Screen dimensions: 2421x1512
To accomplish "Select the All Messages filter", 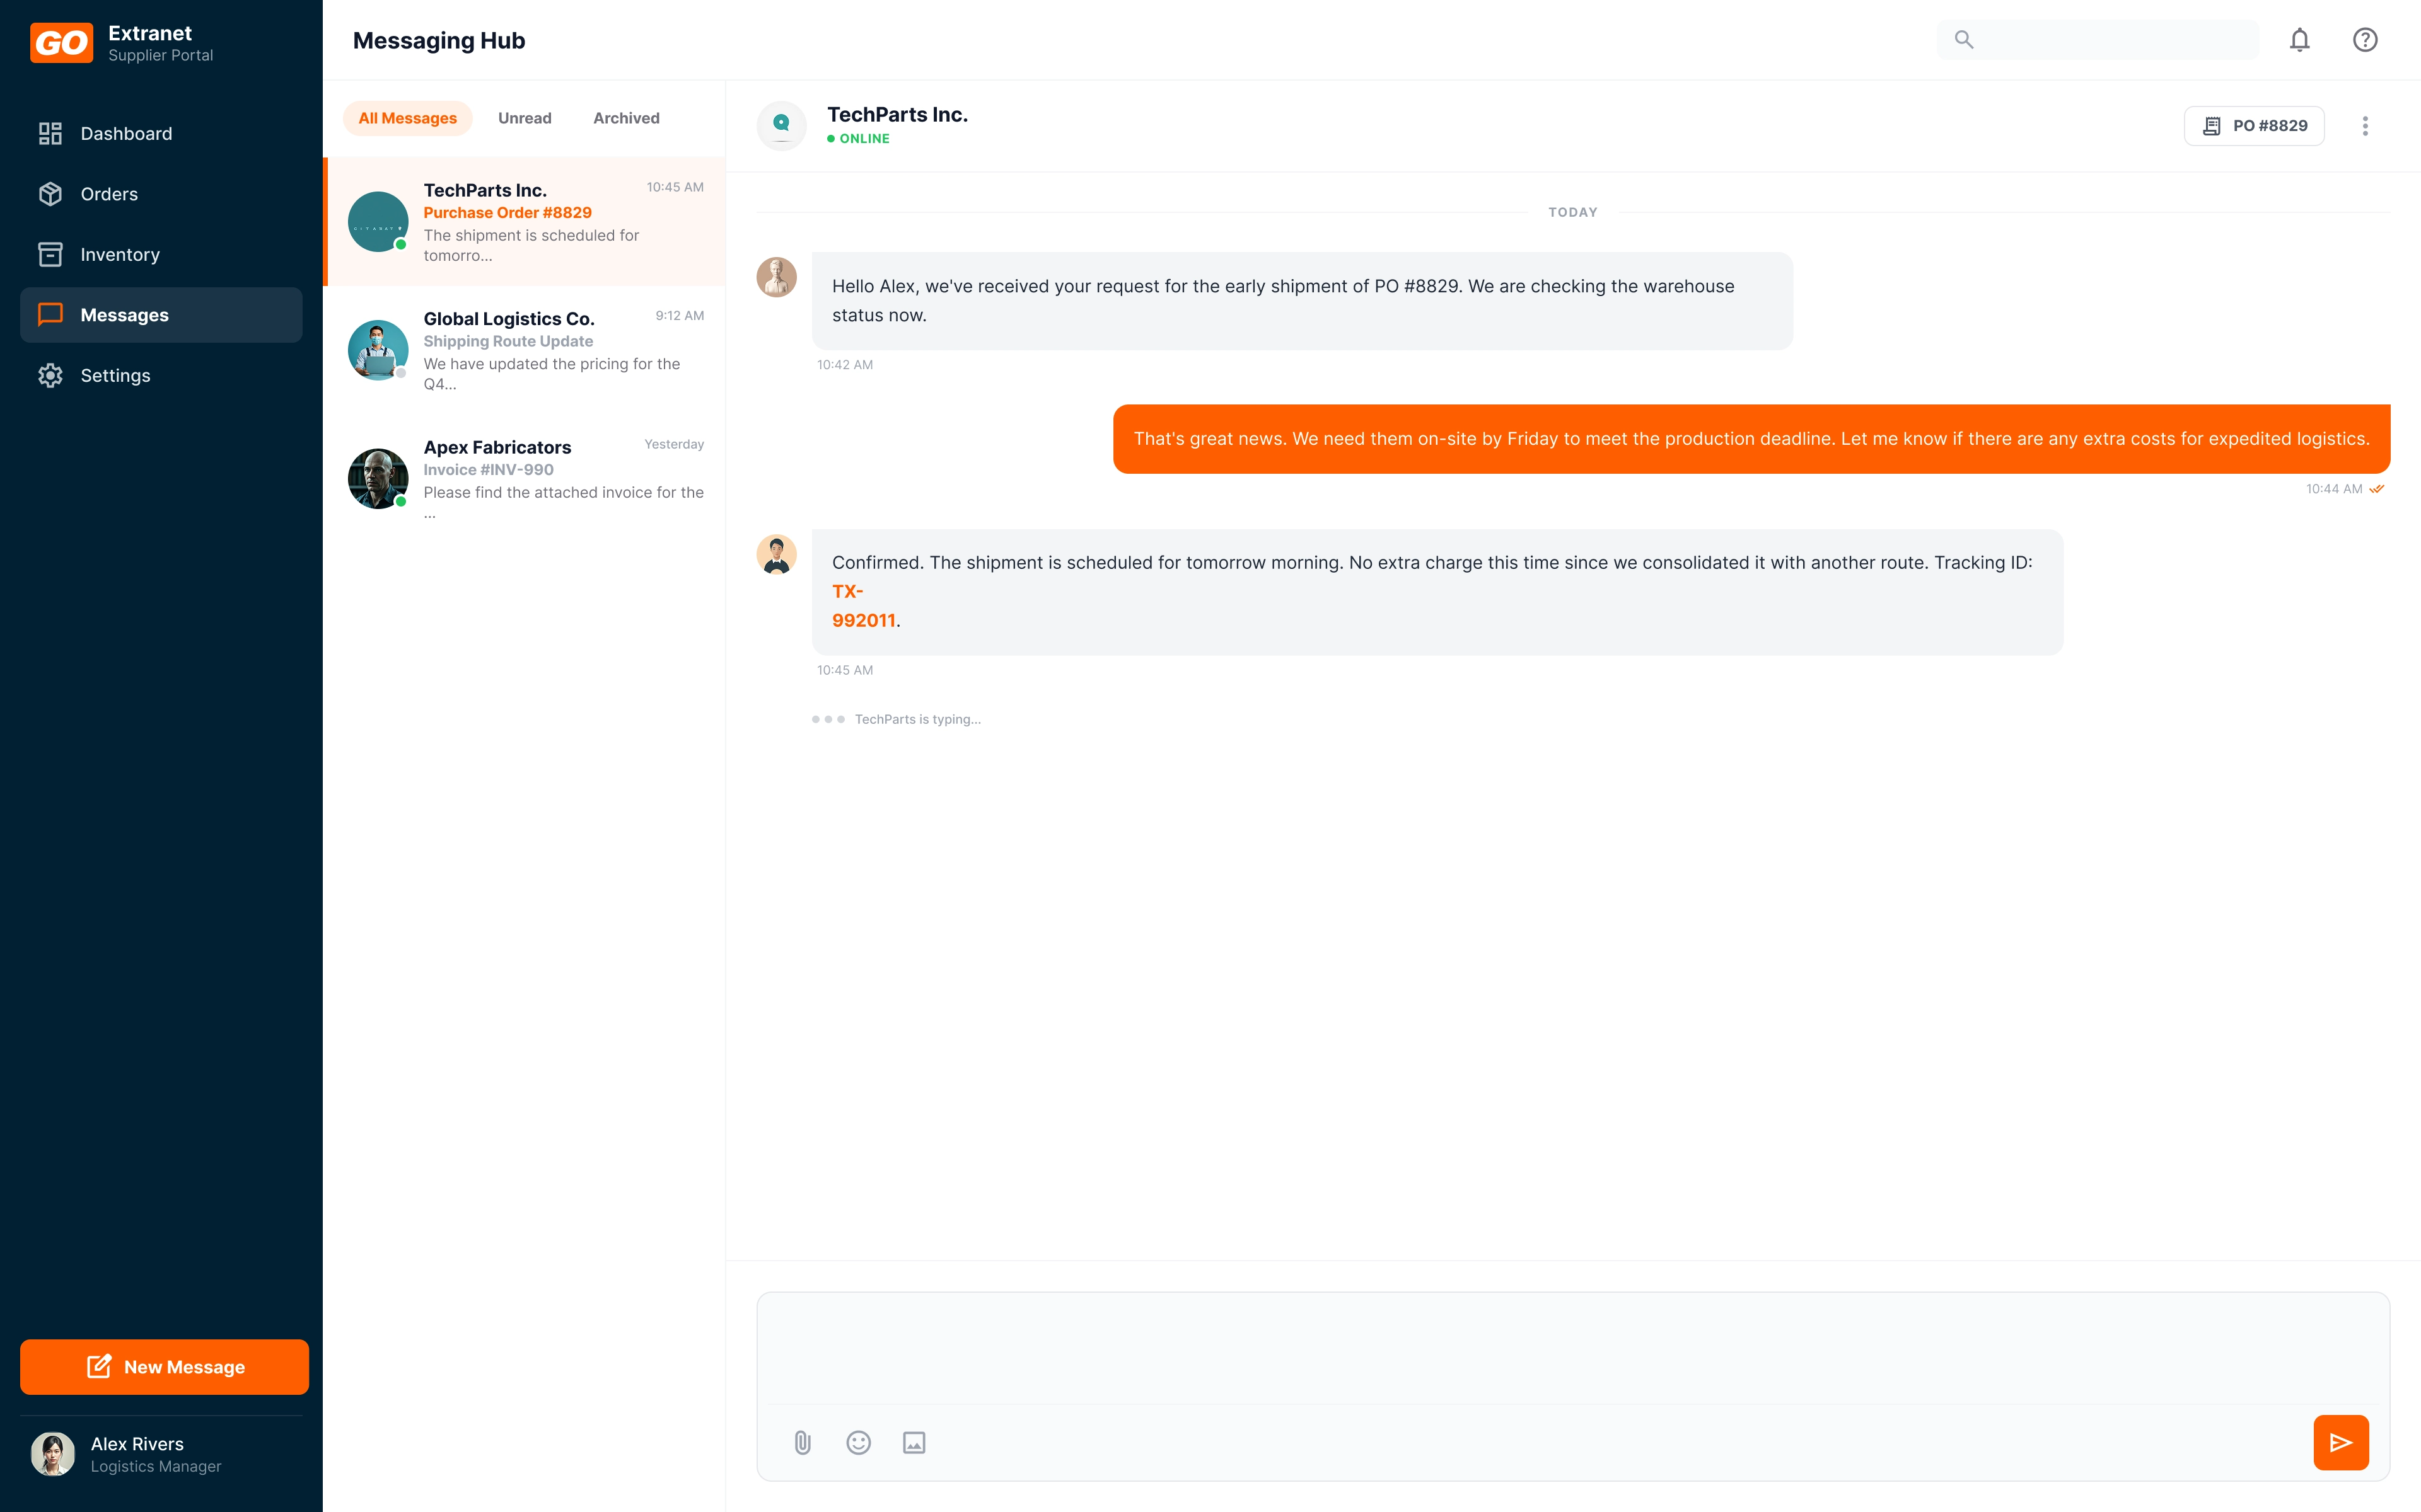I will (407, 118).
